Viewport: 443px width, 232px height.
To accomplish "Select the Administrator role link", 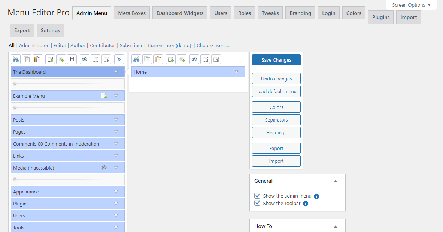I will coord(34,45).
